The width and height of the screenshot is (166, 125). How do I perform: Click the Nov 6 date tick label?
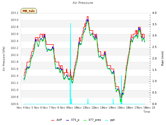pyautogui.click(x=38, y=108)
